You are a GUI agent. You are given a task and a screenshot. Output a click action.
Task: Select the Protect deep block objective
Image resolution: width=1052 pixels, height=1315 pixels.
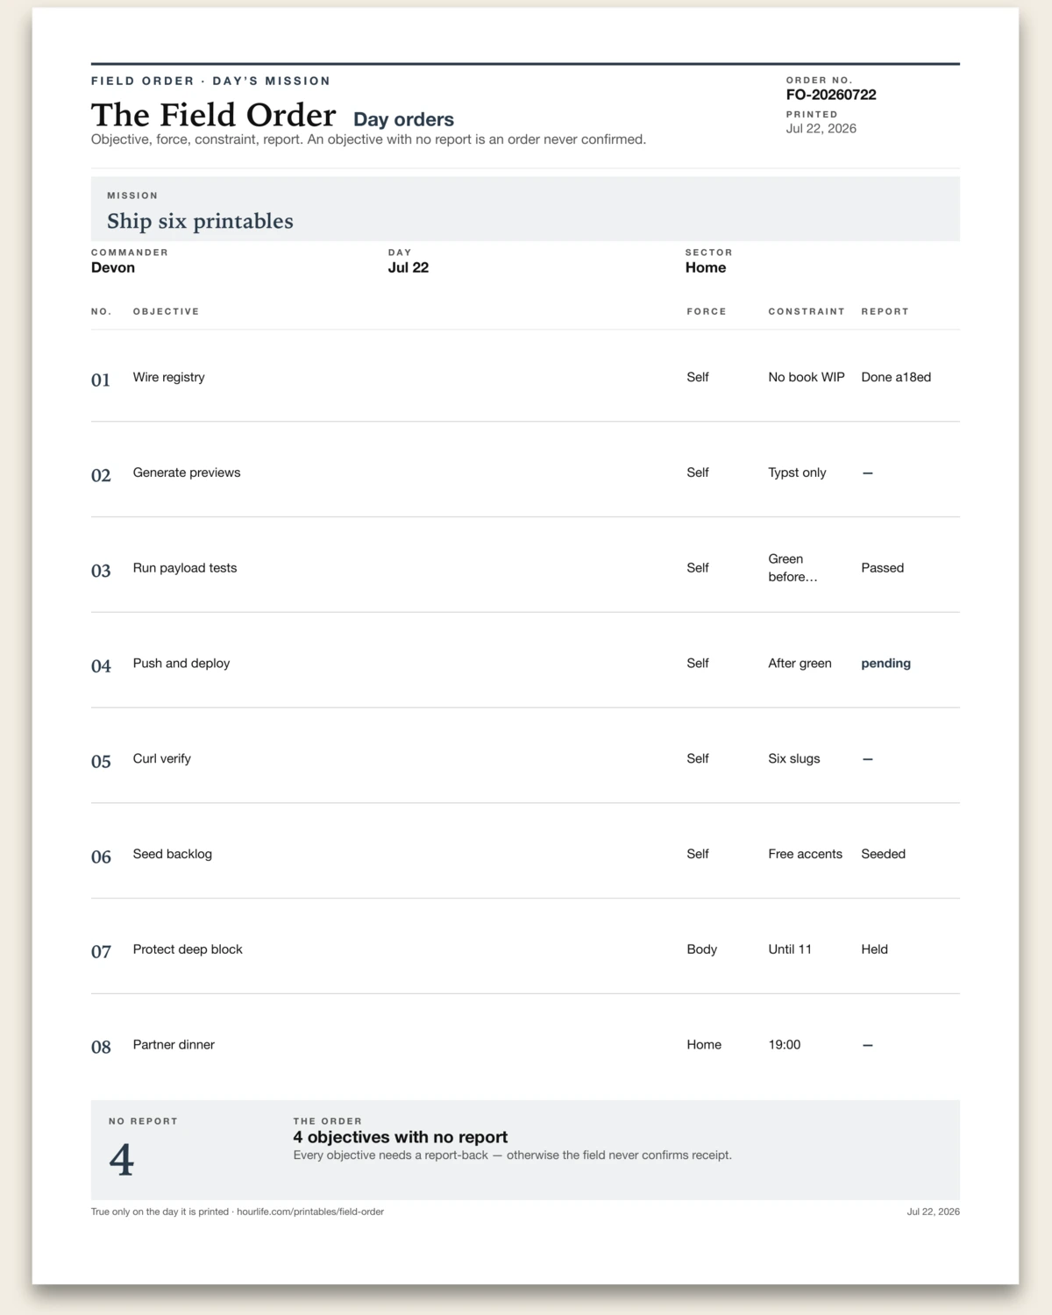pos(188,949)
